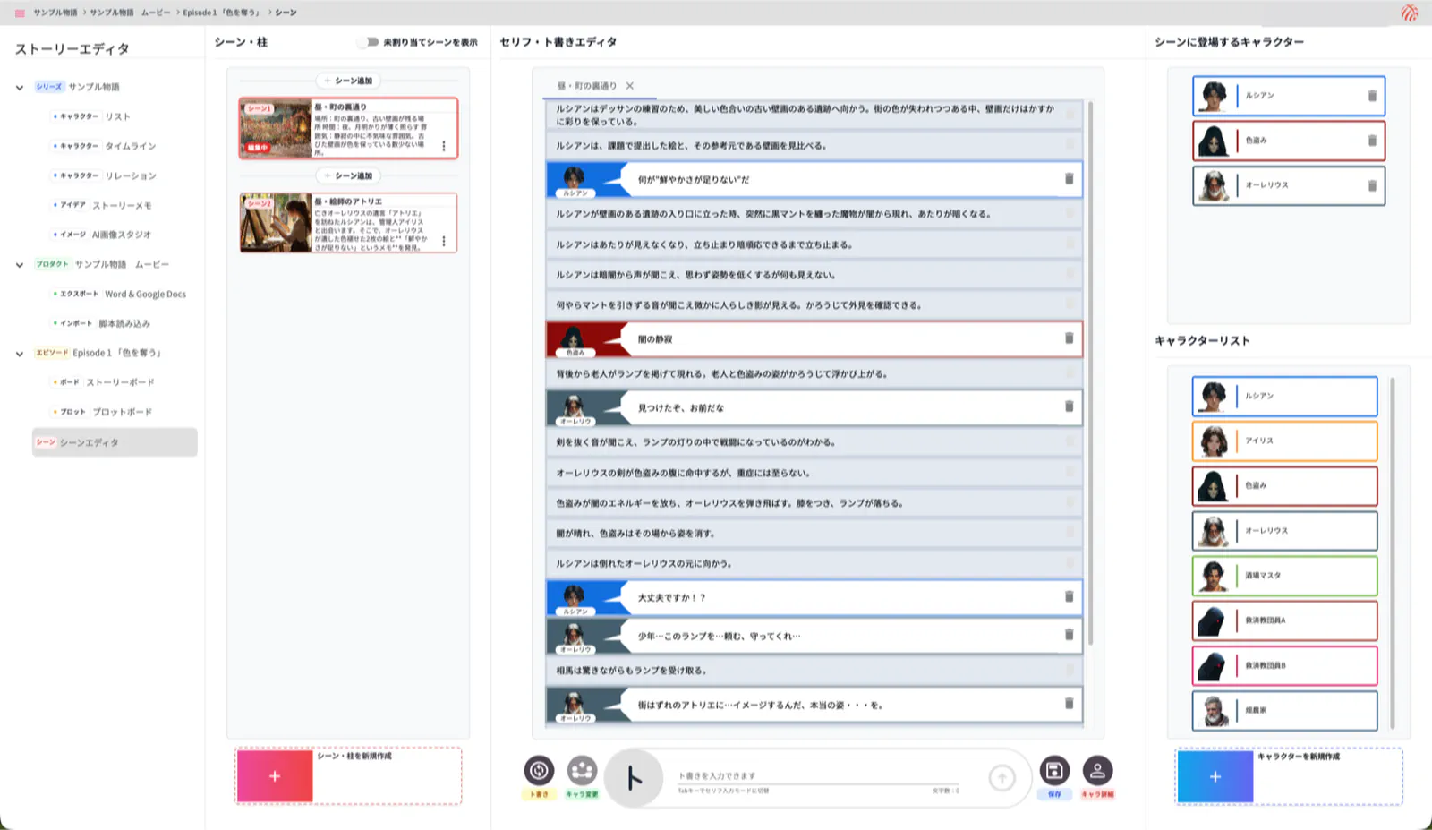The image size is (1432, 830).
Task: Open インポート 脚本読み込み in sidebar
Action: [x=101, y=323]
